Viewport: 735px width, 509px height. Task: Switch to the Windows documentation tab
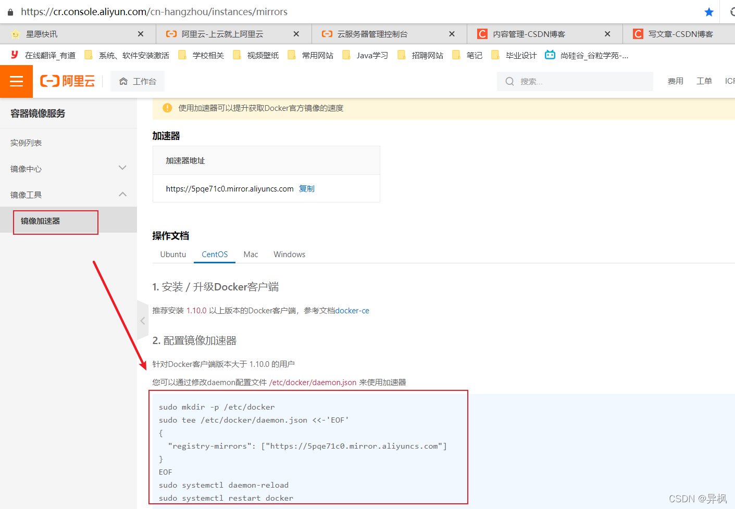pos(289,254)
